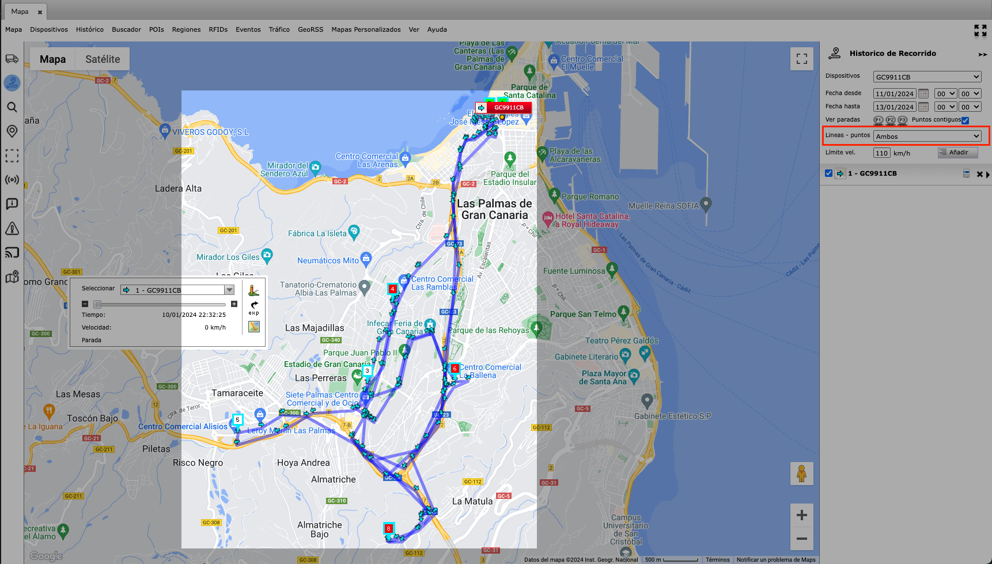992x564 pixels.
Task: Open the GeoRSS cast feed sidebar tool
Action: pos(12,252)
